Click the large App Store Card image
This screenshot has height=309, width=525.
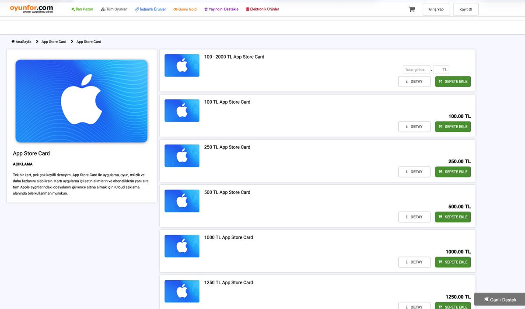81,101
